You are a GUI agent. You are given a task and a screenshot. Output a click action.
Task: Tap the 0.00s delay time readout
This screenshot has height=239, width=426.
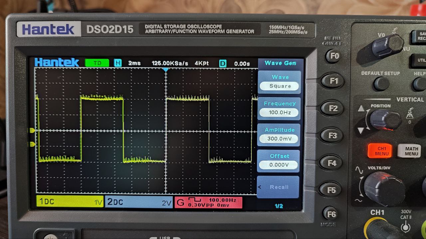(x=242, y=63)
